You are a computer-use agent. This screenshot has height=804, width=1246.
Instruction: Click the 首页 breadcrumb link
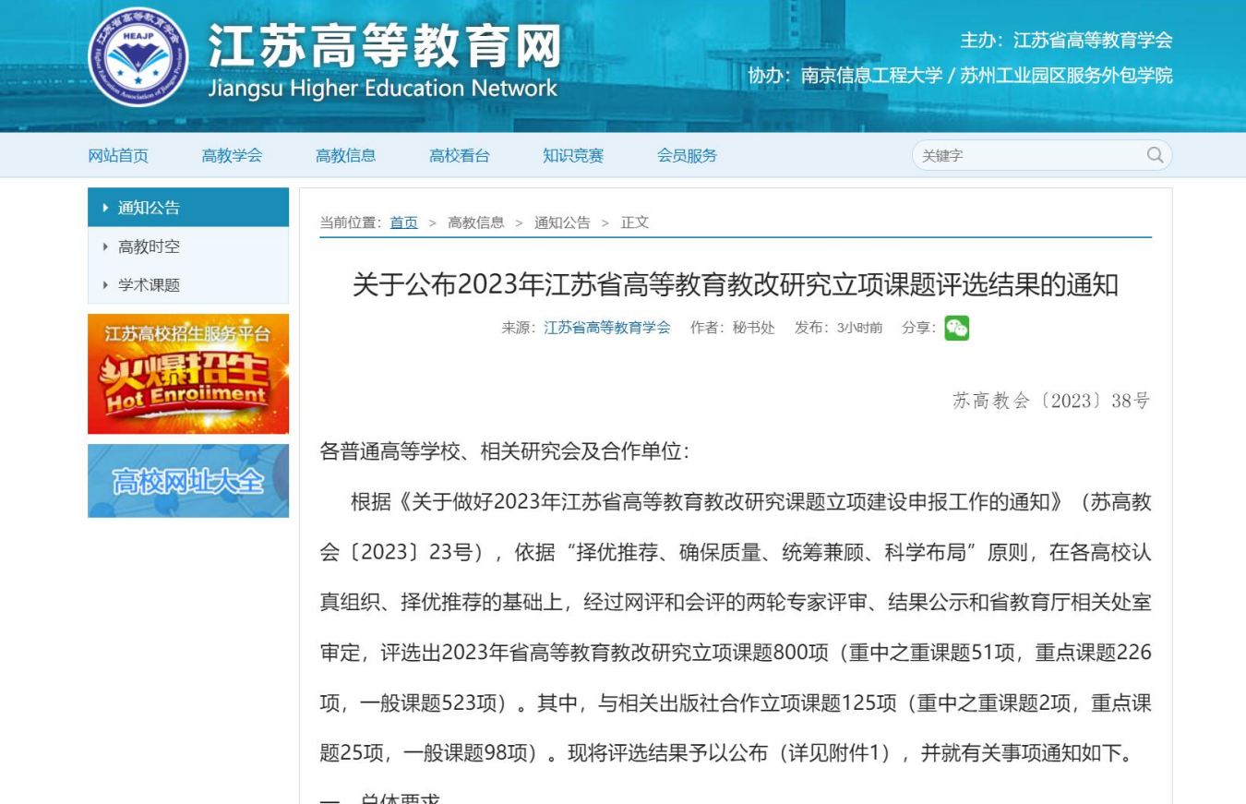(403, 222)
